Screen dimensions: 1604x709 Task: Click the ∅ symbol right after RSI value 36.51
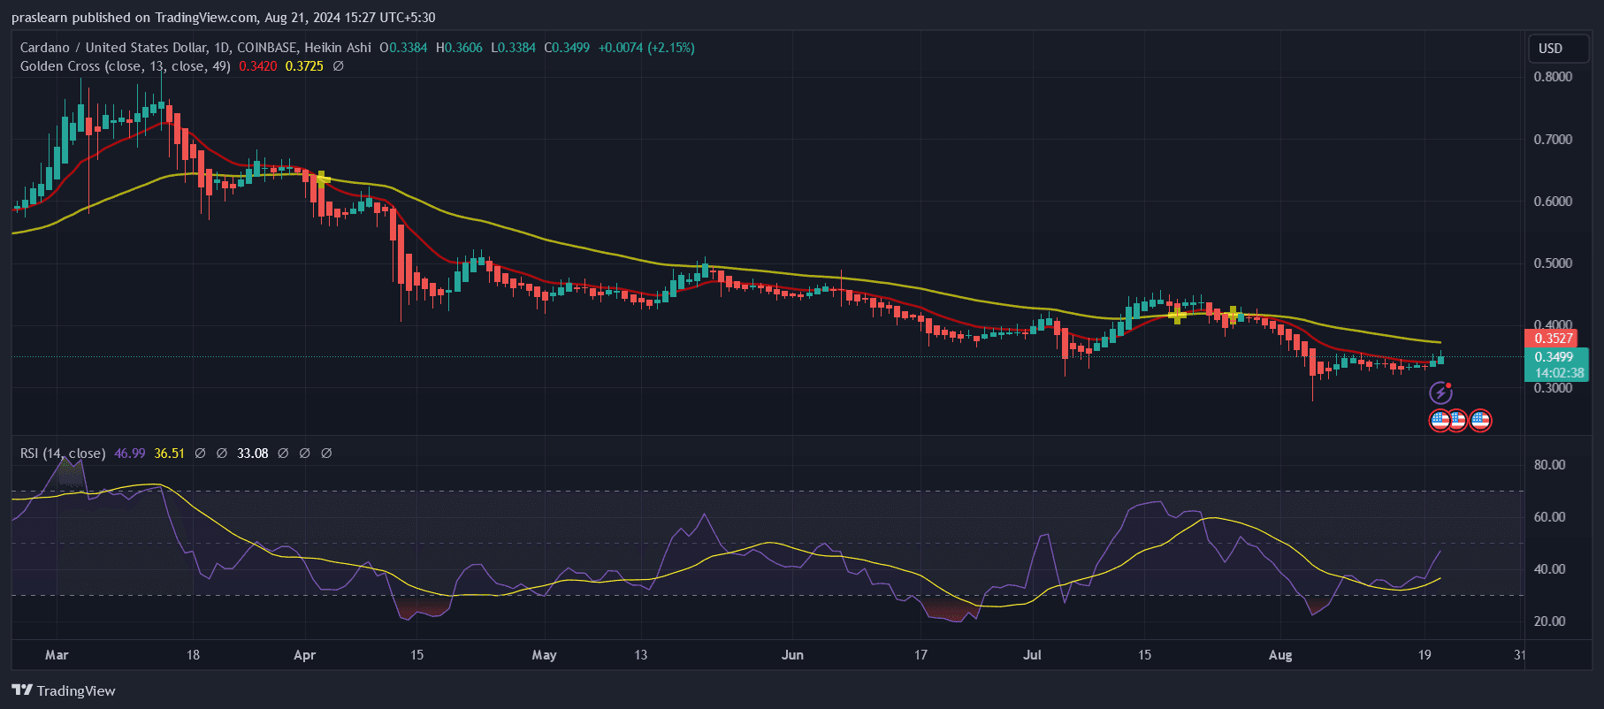200,454
